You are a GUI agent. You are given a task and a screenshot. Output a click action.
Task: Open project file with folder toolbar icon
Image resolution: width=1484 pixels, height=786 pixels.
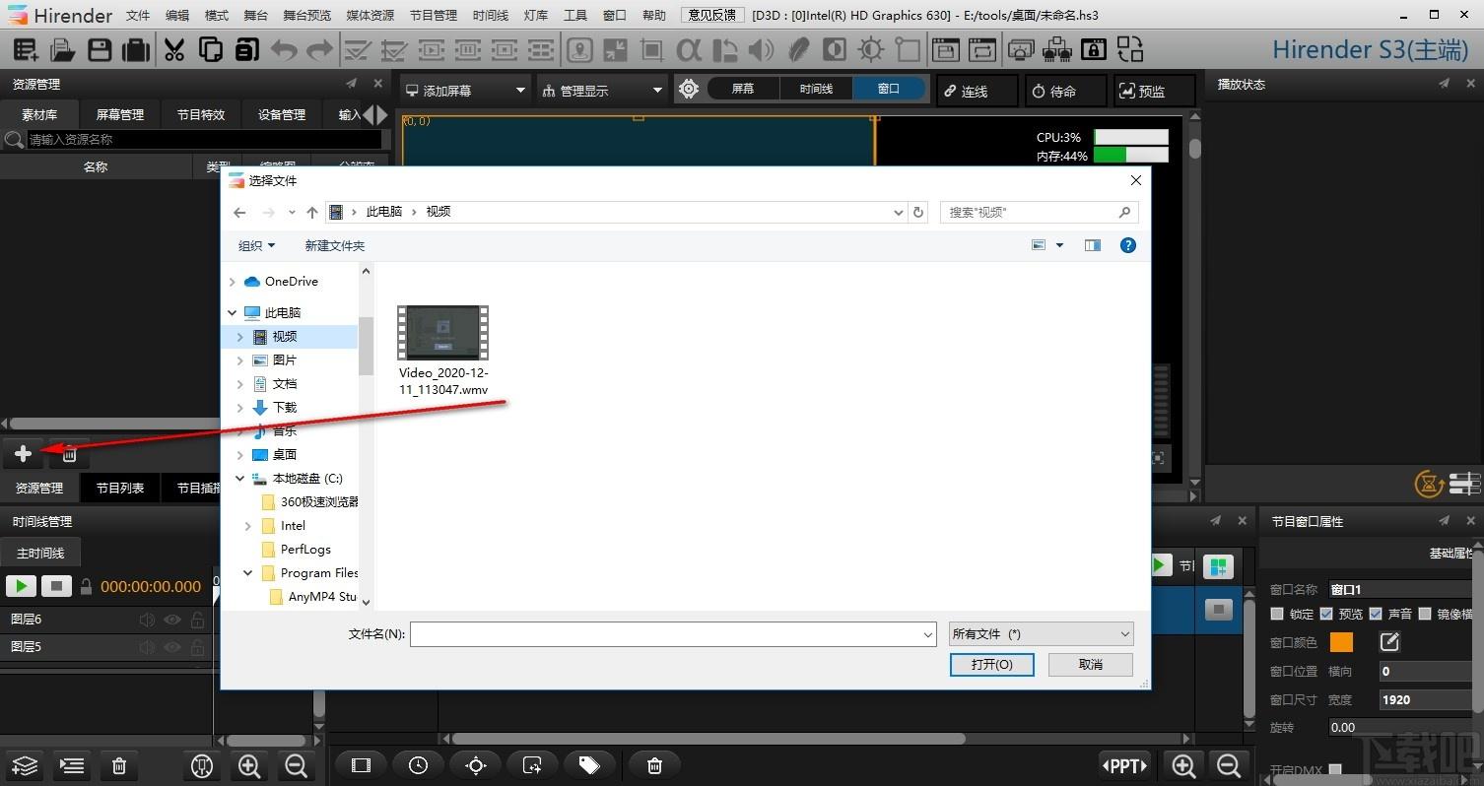click(63, 49)
